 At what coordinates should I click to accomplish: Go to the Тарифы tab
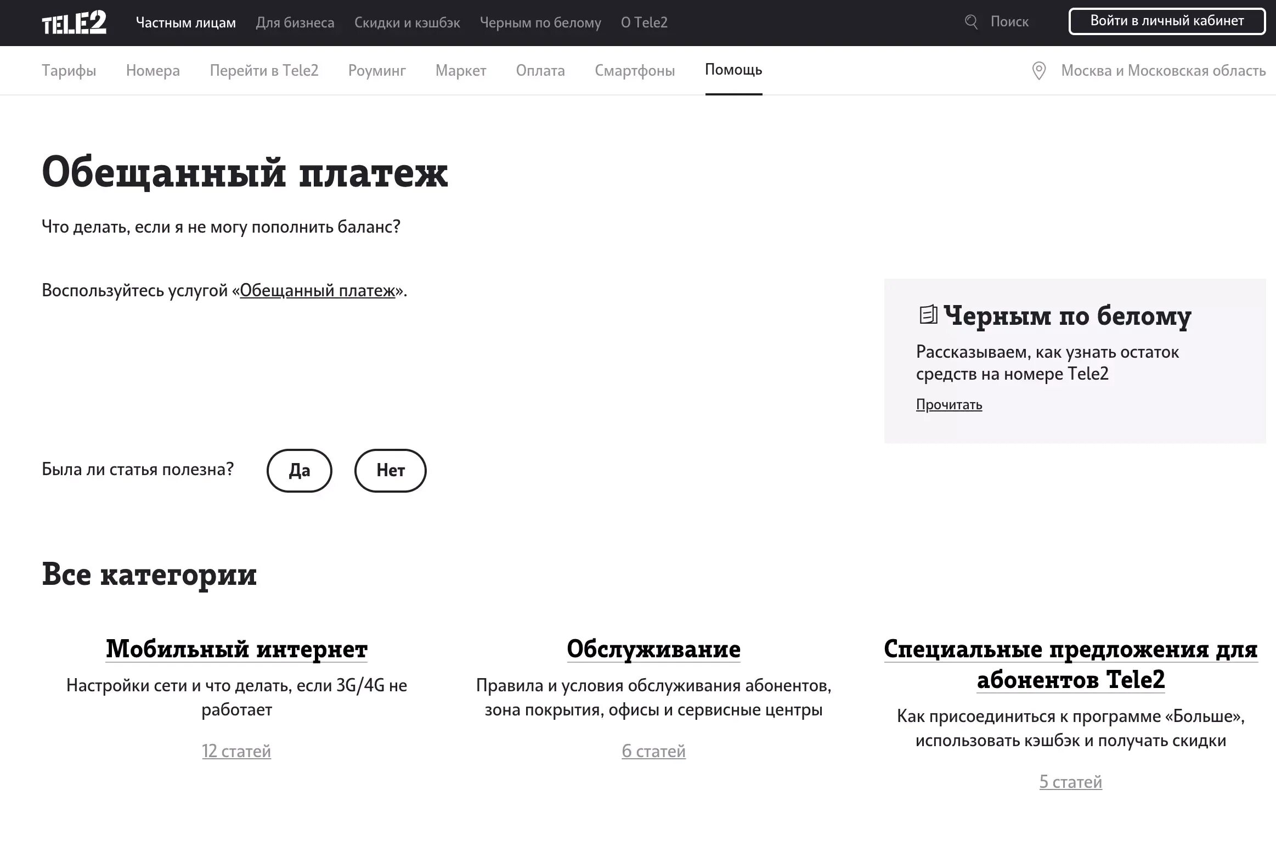tap(69, 70)
